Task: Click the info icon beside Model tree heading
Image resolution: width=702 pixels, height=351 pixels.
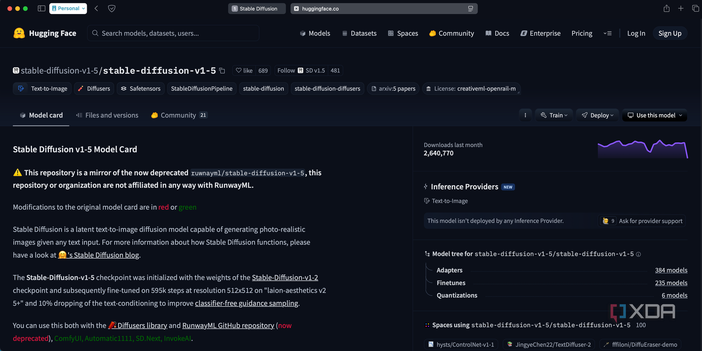Action: [x=638, y=254]
